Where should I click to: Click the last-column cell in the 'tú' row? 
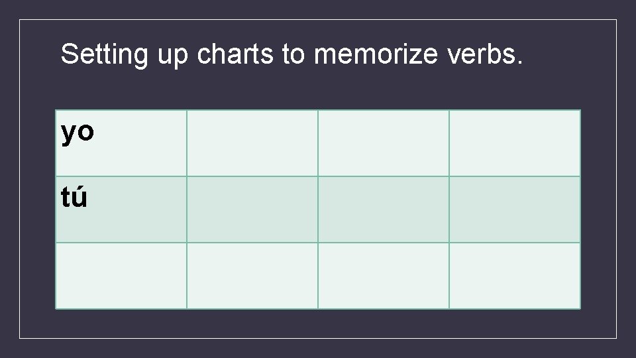(515, 209)
